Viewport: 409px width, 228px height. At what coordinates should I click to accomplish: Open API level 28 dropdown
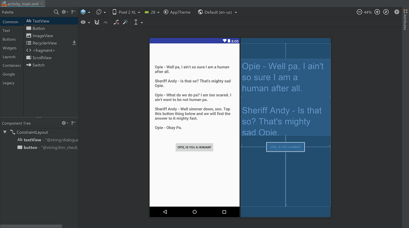152,12
